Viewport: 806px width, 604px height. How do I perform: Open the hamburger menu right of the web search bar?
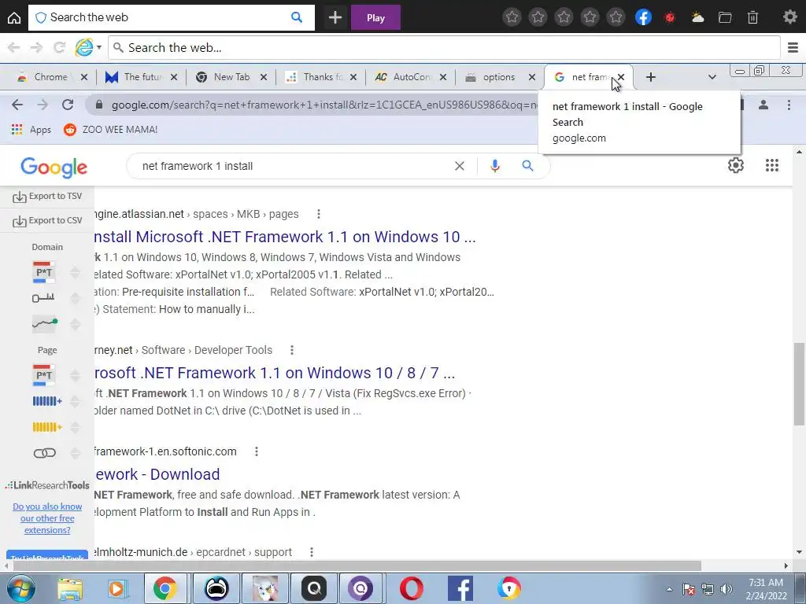(793, 48)
